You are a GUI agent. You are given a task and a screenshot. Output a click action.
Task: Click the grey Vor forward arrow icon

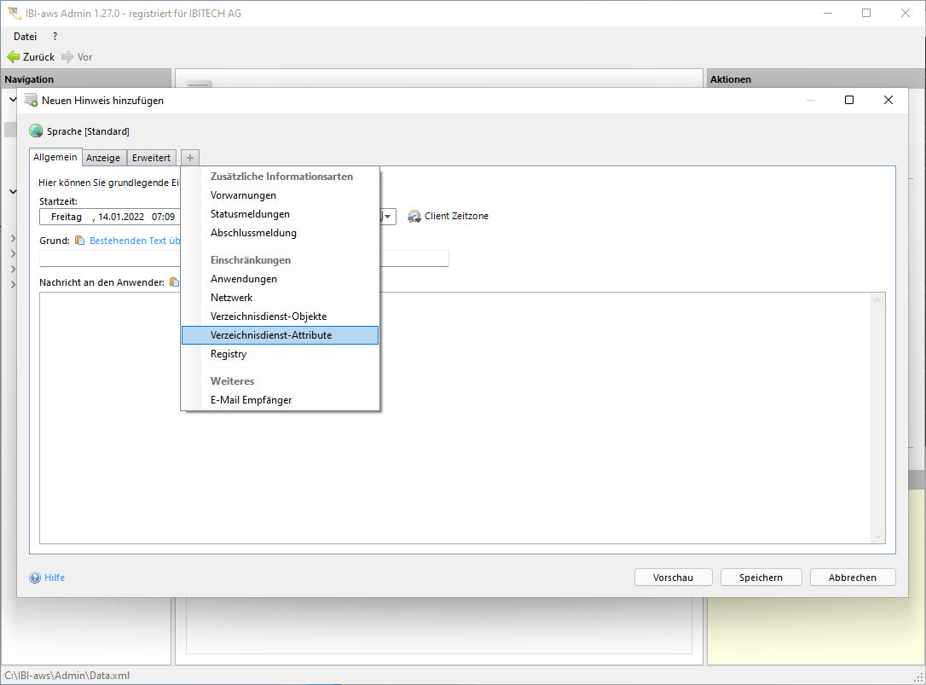tap(67, 57)
